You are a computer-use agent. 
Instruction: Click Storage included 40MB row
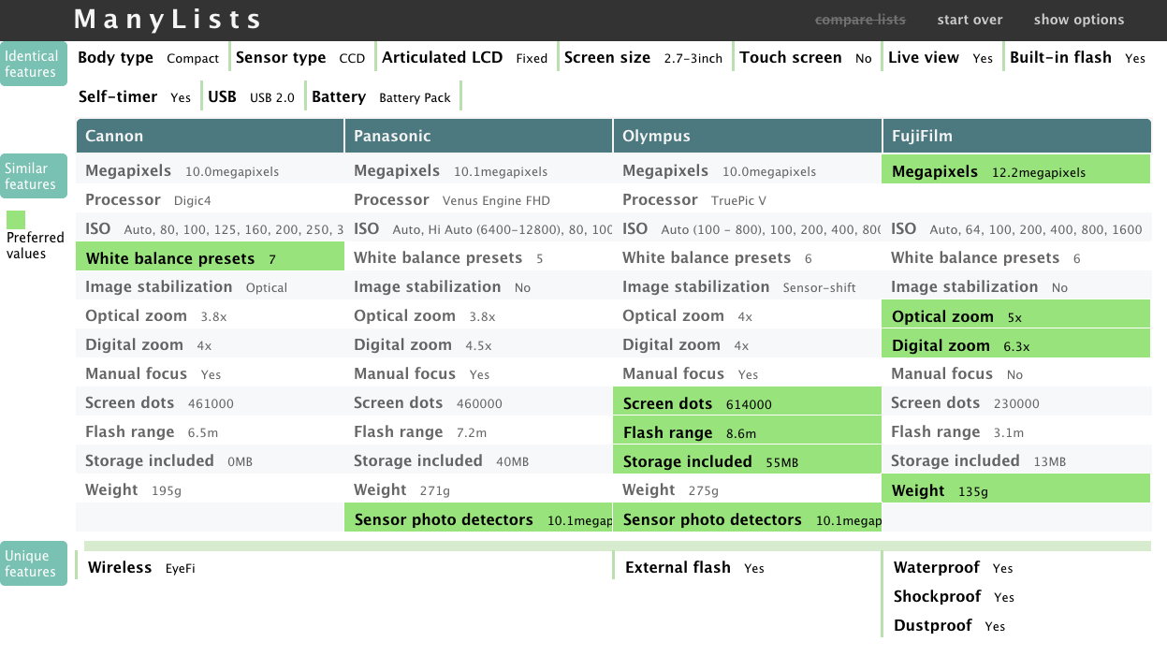pyautogui.click(x=478, y=461)
